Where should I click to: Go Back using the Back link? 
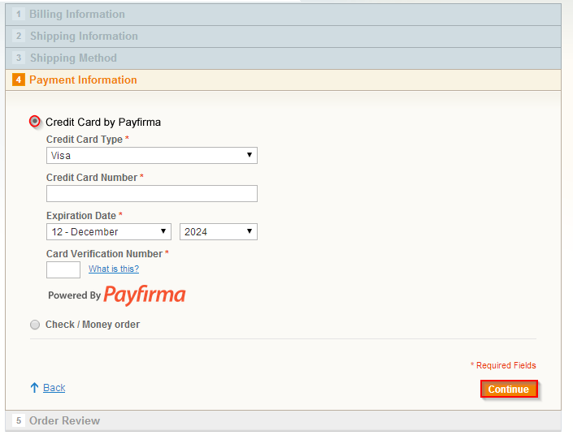(54, 388)
